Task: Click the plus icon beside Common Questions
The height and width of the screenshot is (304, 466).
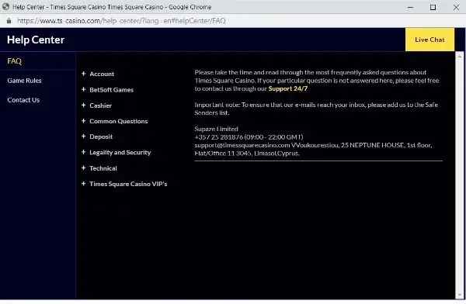Action: pyautogui.click(x=84, y=121)
